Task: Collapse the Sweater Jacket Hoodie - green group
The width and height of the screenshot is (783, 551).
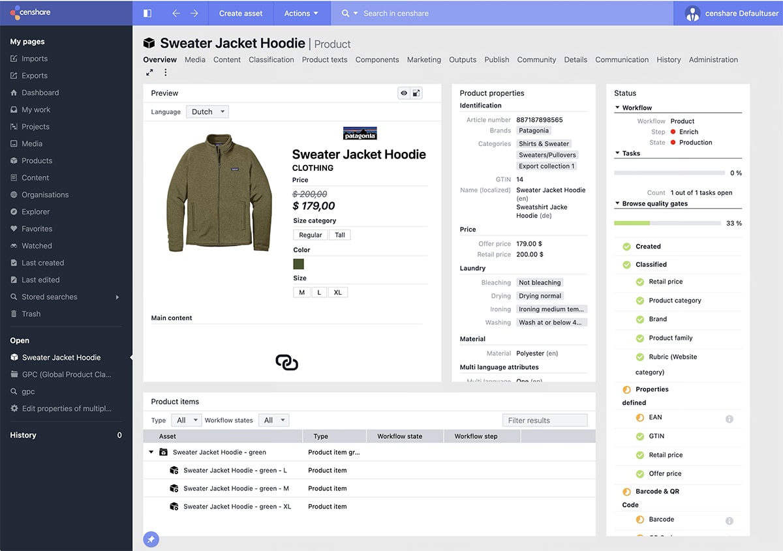Action: 151,452
